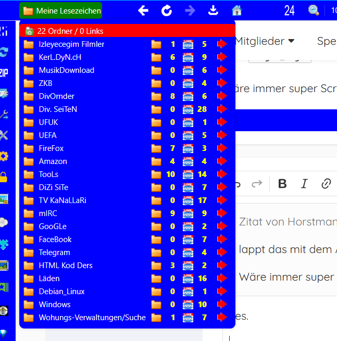Click link icon in TV KaNaLLaRi row
This screenshot has height=341, width=337.
(x=188, y=200)
